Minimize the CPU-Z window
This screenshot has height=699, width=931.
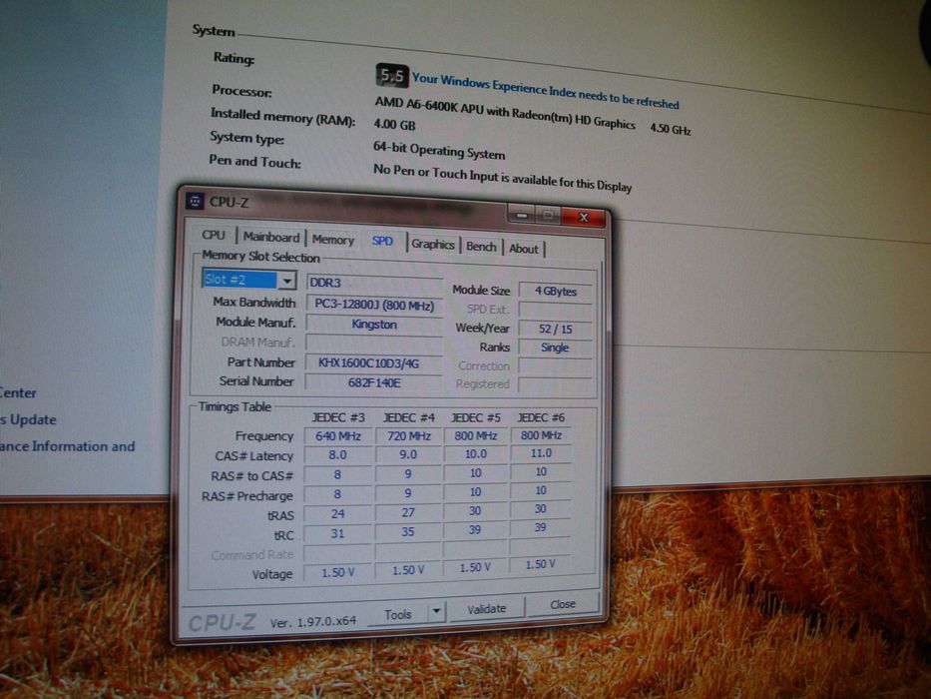click(521, 214)
